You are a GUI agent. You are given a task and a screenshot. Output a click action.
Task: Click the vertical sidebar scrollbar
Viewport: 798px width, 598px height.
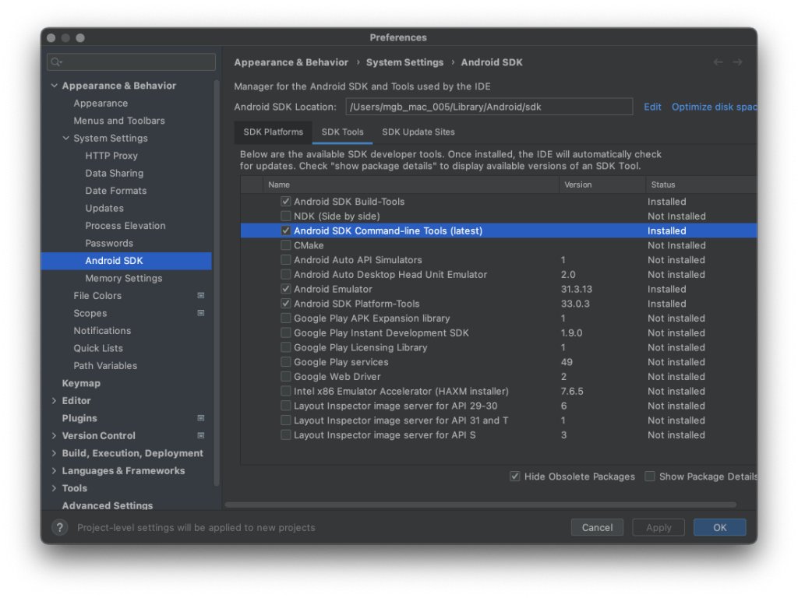[x=217, y=282]
